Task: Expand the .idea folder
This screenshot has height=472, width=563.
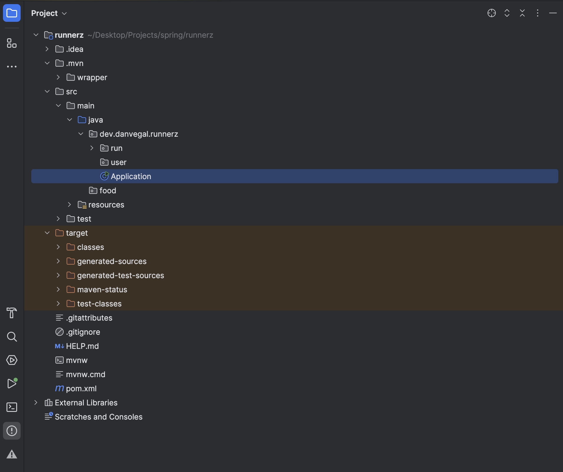Action: (x=47, y=49)
